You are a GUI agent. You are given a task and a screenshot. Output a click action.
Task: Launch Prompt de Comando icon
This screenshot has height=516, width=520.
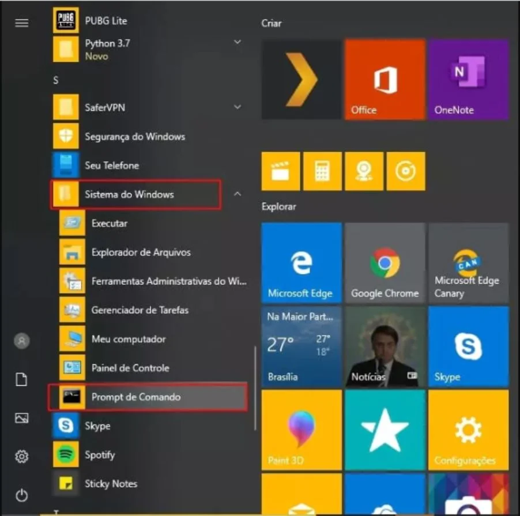point(72,397)
